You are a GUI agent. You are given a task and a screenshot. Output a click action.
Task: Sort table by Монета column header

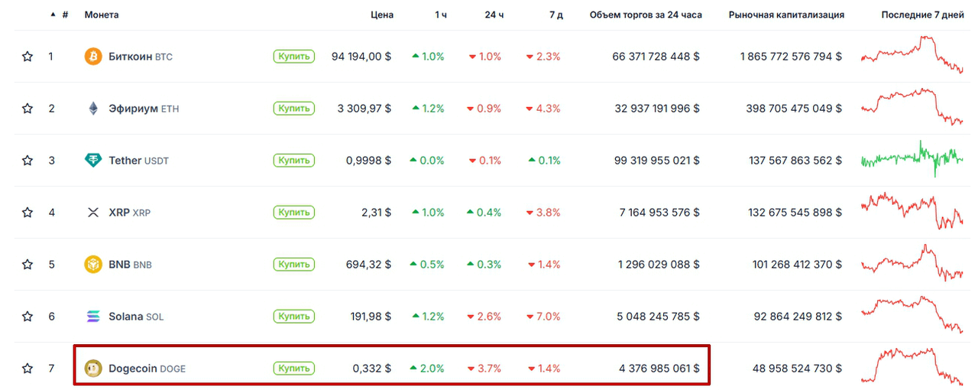pyautogui.click(x=102, y=15)
